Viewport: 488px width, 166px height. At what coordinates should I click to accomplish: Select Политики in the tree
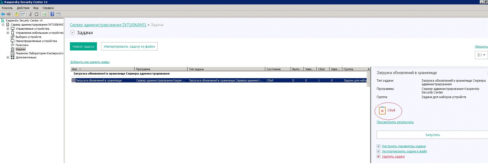click(22, 45)
